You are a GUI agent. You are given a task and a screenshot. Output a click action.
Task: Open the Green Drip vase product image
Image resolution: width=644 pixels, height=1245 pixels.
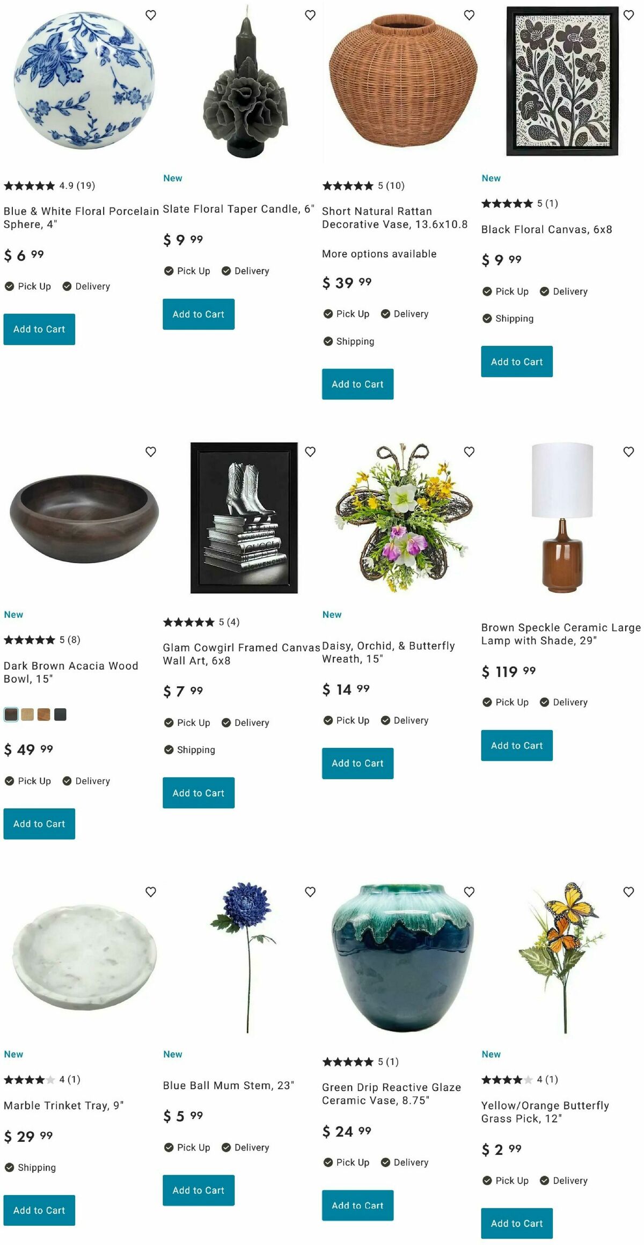402,958
